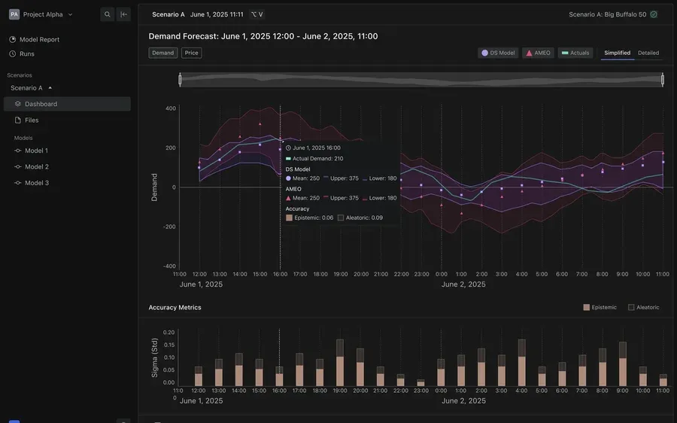Switch to the Simplified tab

click(617, 53)
